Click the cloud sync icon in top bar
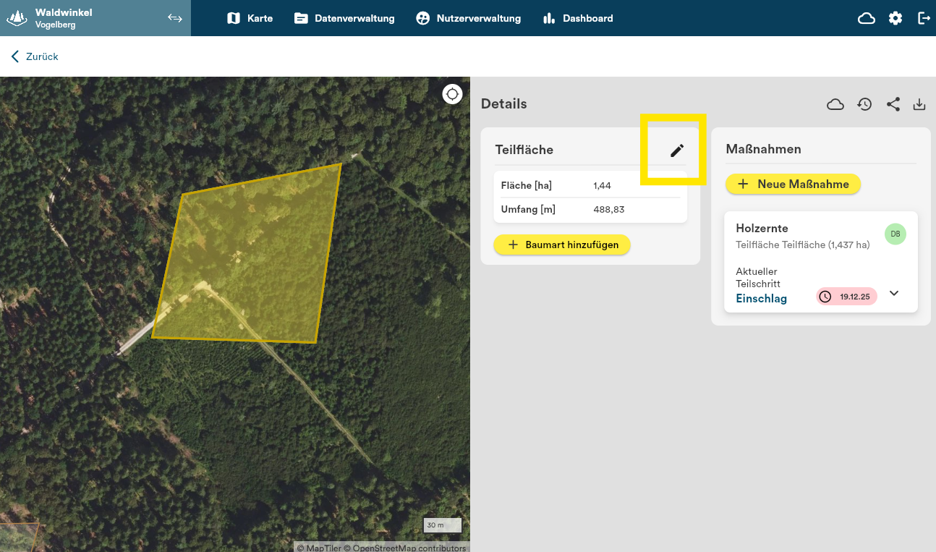Image resolution: width=936 pixels, height=552 pixels. pyautogui.click(x=866, y=18)
